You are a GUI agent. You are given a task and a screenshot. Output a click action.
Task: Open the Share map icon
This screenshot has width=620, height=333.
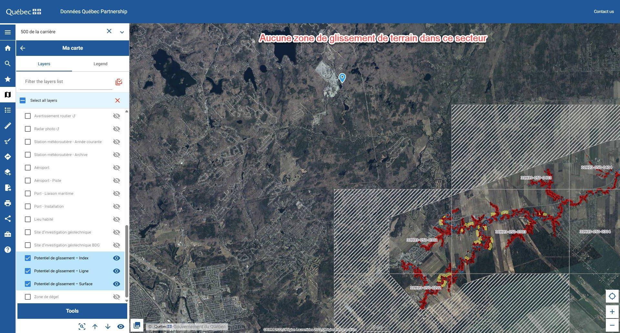8,219
